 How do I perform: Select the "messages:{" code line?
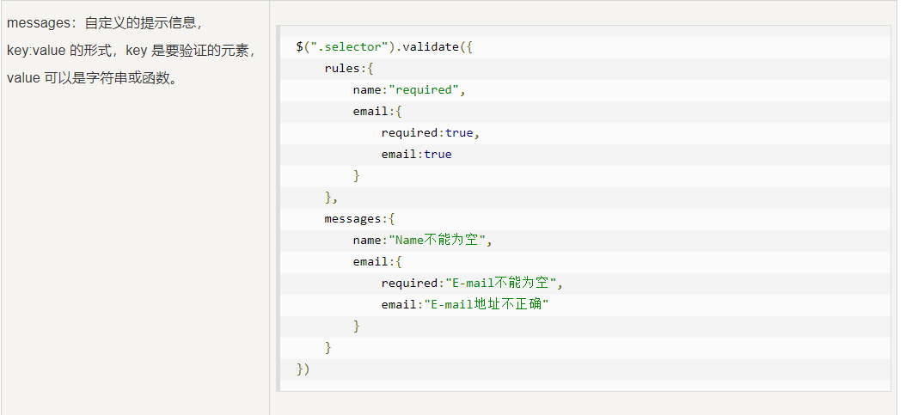click(x=359, y=219)
